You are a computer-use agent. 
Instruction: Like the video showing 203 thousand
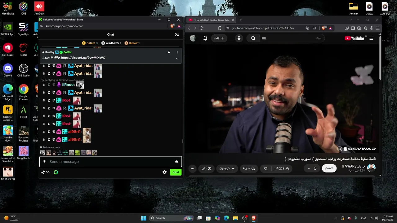click(282, 168)
